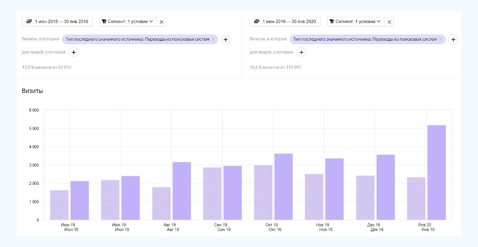Select the hatched bar for Авг 18

coord(161,204)
